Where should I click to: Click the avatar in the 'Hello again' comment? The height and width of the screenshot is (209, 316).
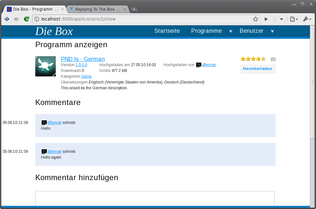pyautogui.click(x=44, y=152)
